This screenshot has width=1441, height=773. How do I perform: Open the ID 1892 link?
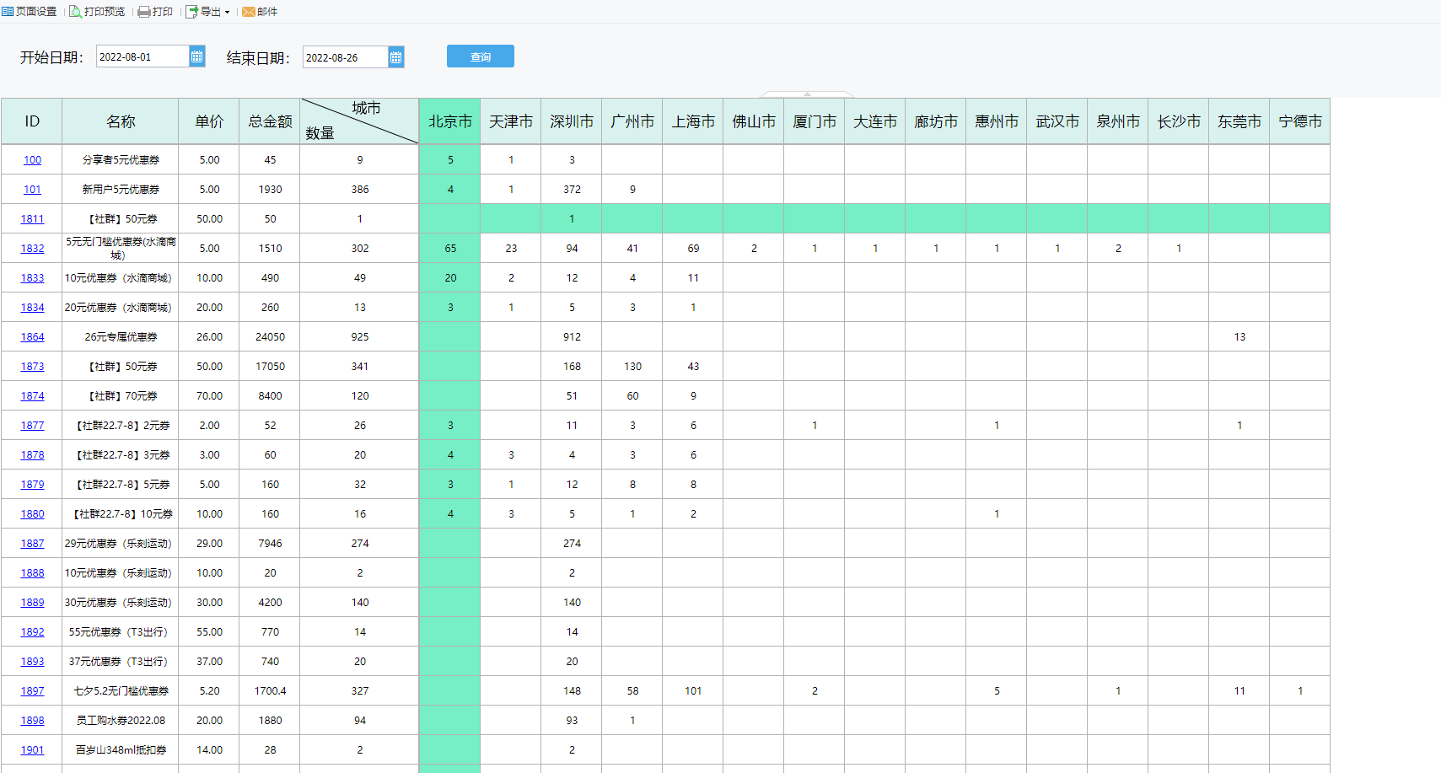point(32,632)
